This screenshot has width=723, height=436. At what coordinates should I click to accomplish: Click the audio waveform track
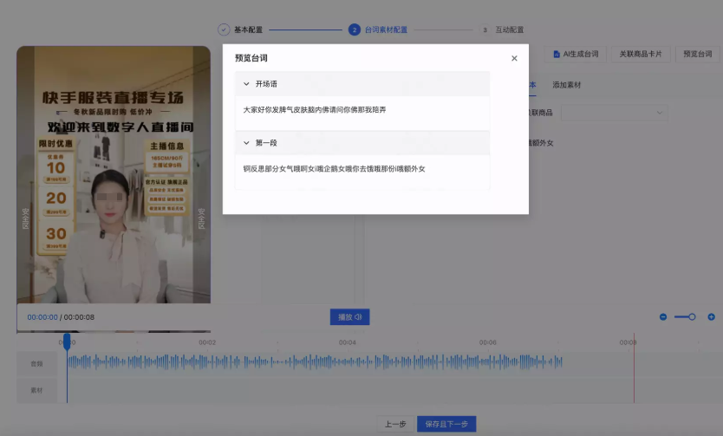tap(315, 362)
